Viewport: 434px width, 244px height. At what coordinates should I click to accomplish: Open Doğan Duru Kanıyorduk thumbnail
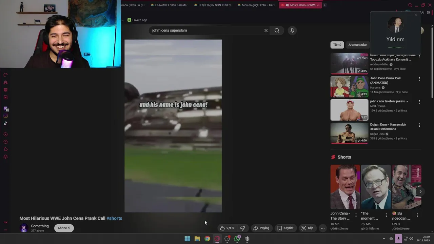[349, 133]
